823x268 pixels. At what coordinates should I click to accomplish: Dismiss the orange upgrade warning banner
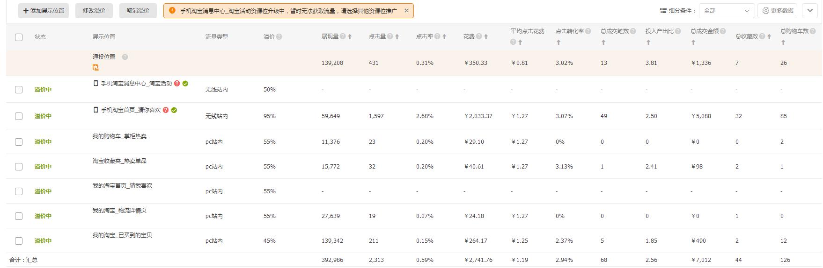click(x=406, y=11)
